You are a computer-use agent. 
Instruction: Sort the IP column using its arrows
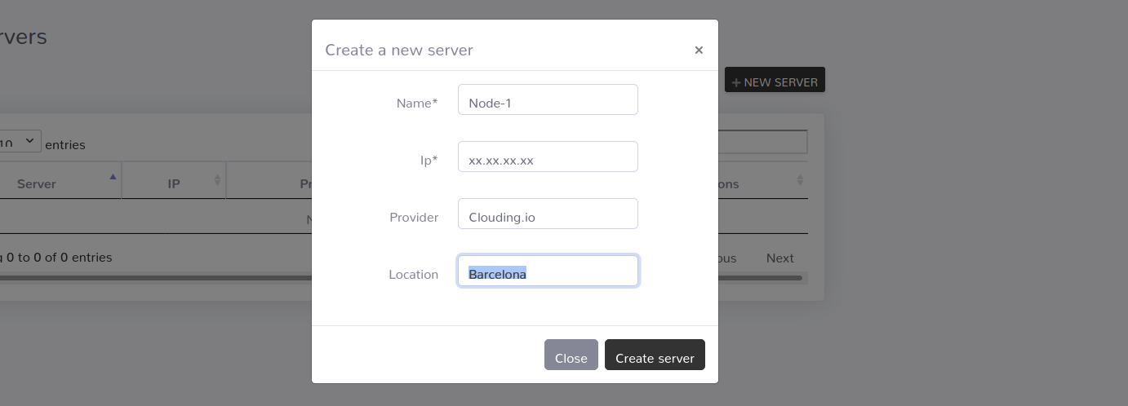pyautogui.click(x=218, y=180)
